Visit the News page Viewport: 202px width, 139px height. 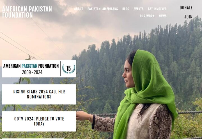click(162, 16)
